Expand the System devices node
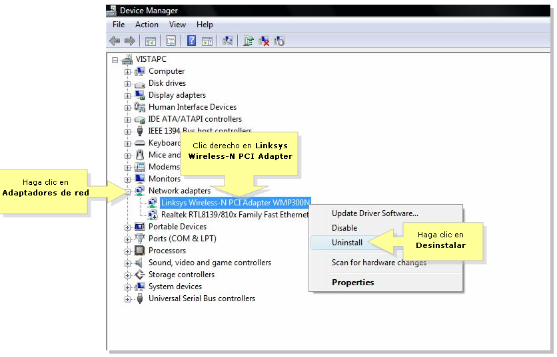557x357 pixels. (x=127, y=287)
